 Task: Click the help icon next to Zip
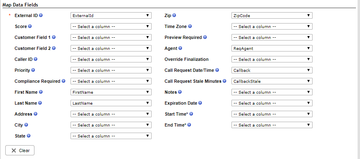point(174,15)
